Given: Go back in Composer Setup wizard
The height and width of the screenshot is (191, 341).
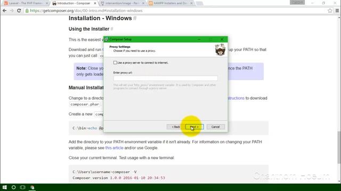Looking at the screenshot, I should click(x=176, y=127).
